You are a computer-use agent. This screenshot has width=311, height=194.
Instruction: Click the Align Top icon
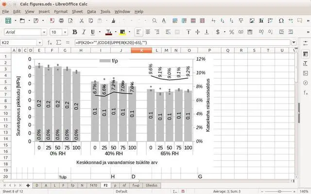[x=189, y=32]
